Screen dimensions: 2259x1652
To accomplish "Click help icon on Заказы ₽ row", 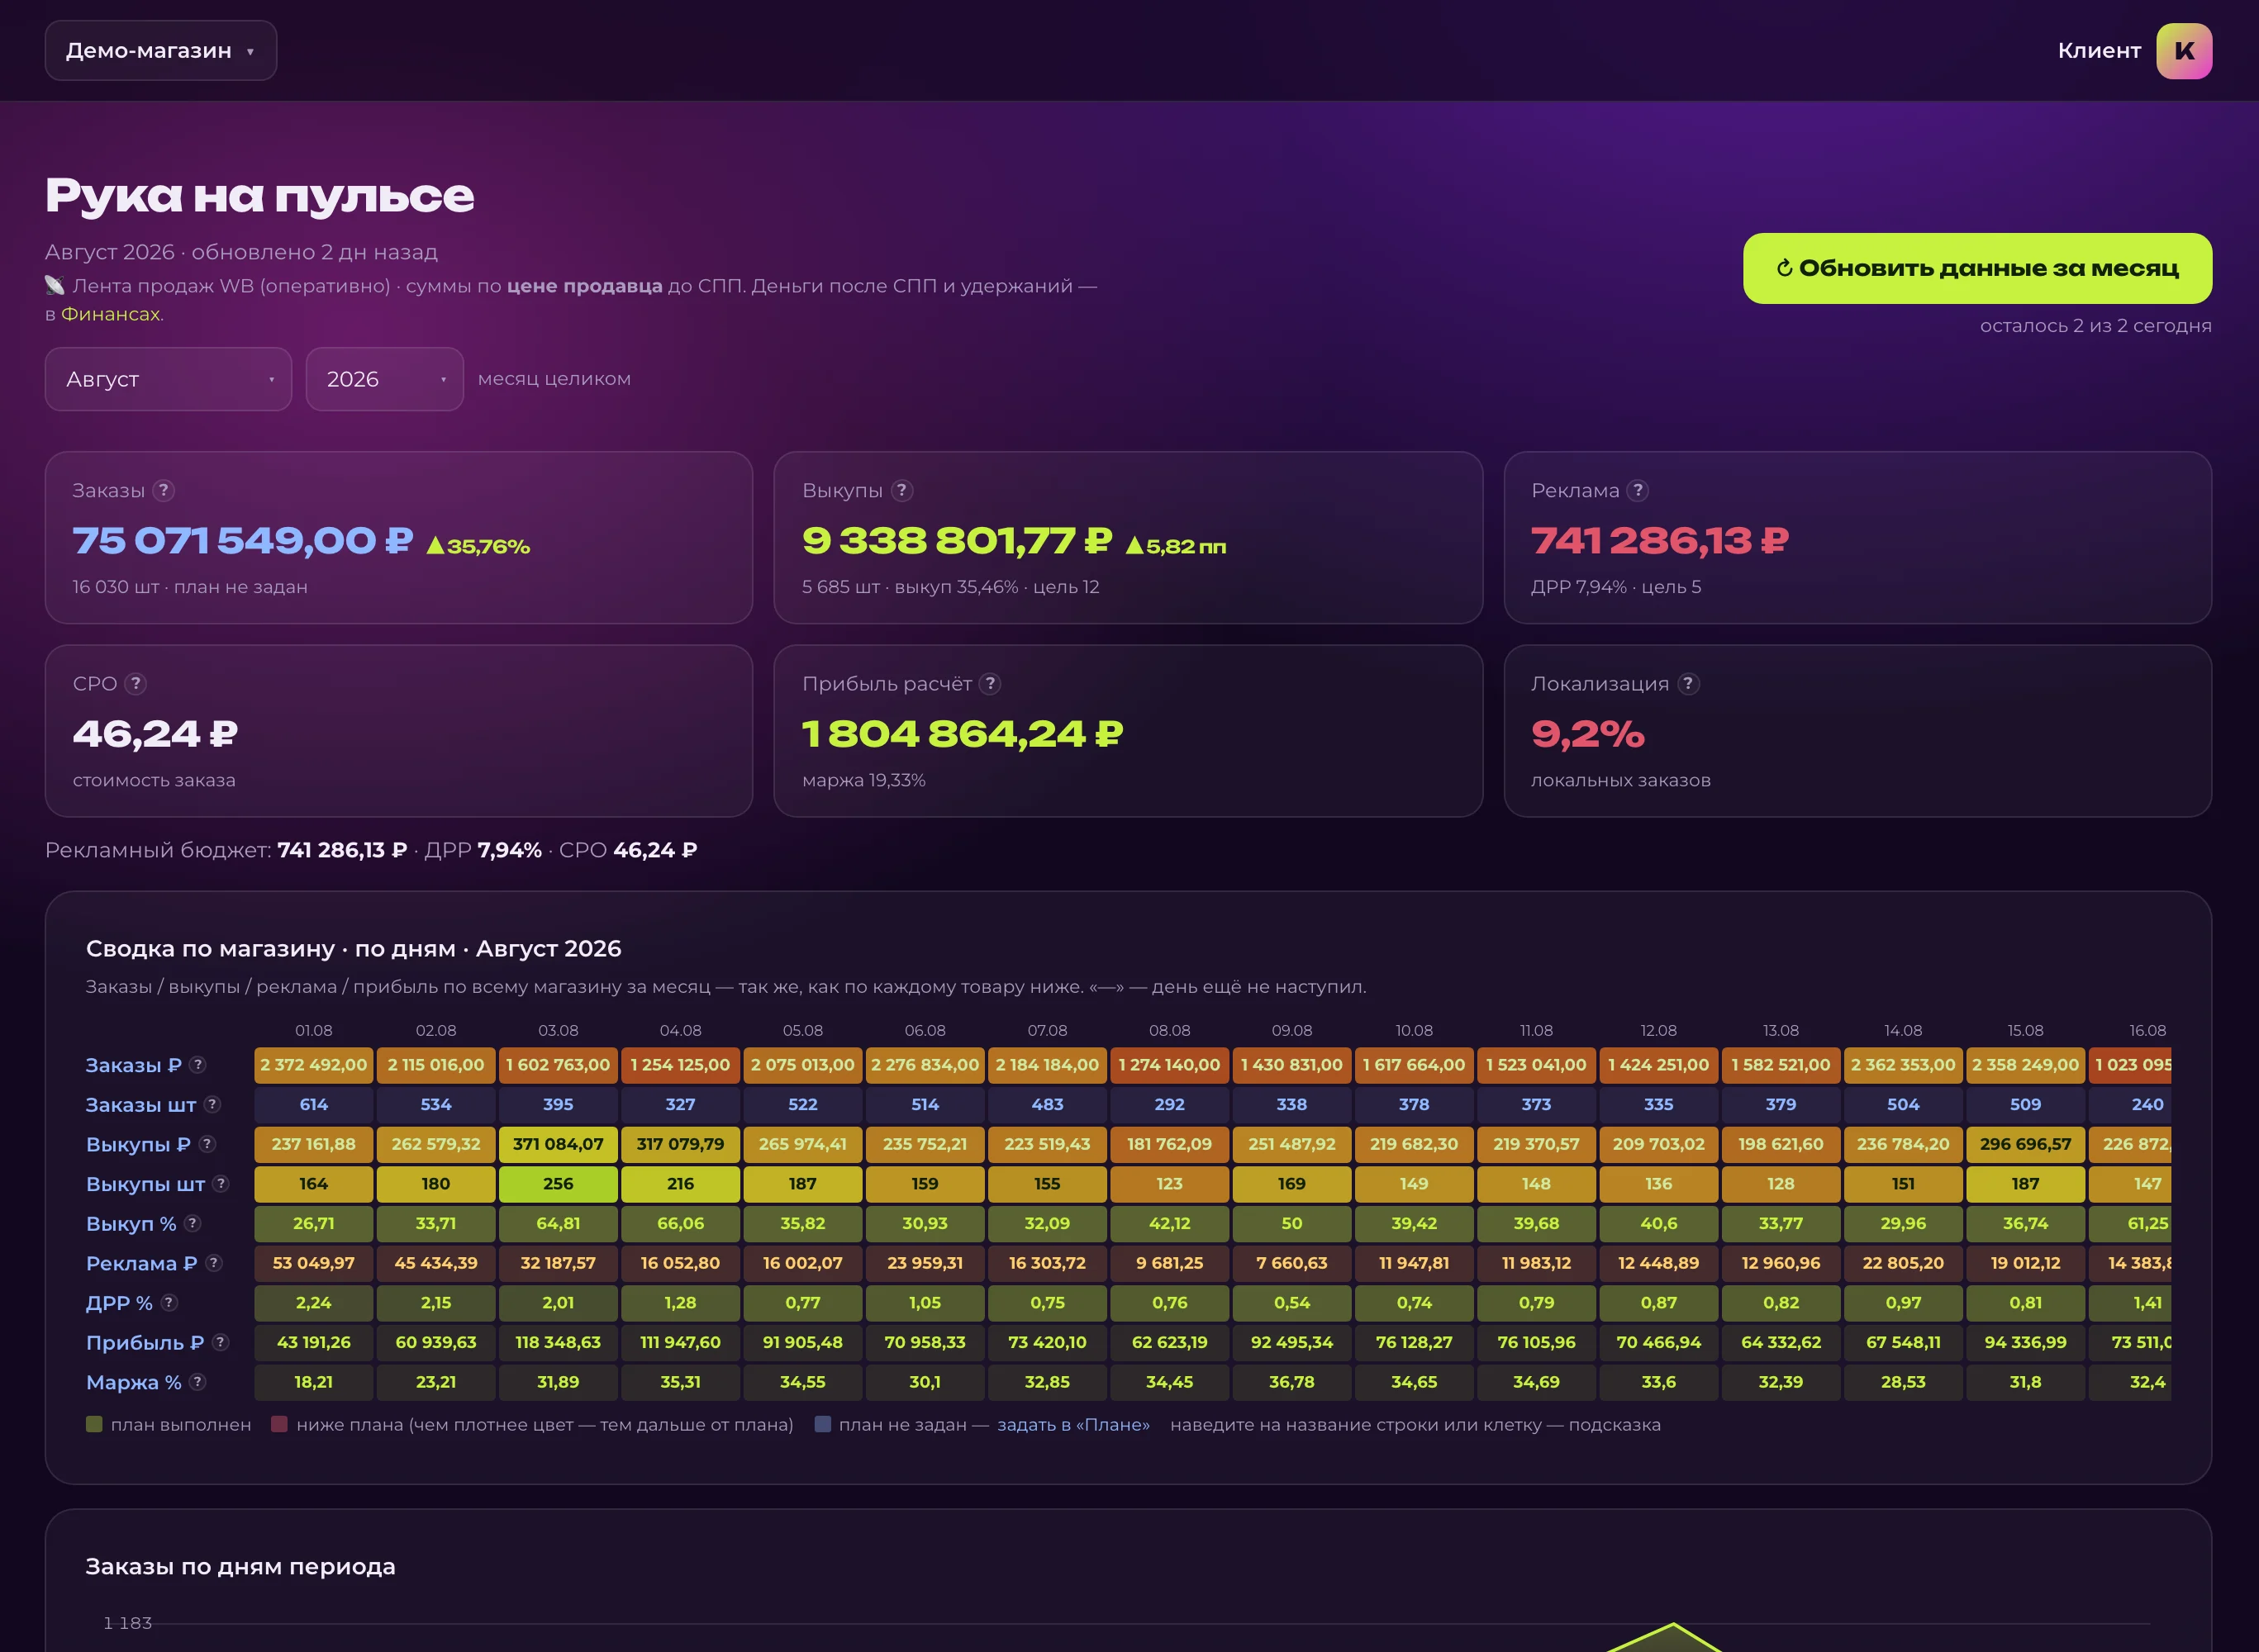I will point(198,1064).
